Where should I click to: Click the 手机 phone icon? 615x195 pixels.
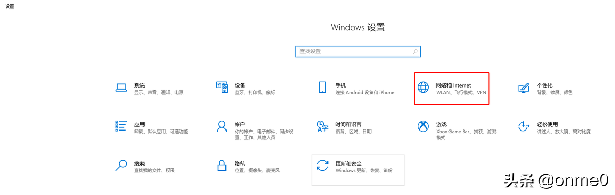322,88
